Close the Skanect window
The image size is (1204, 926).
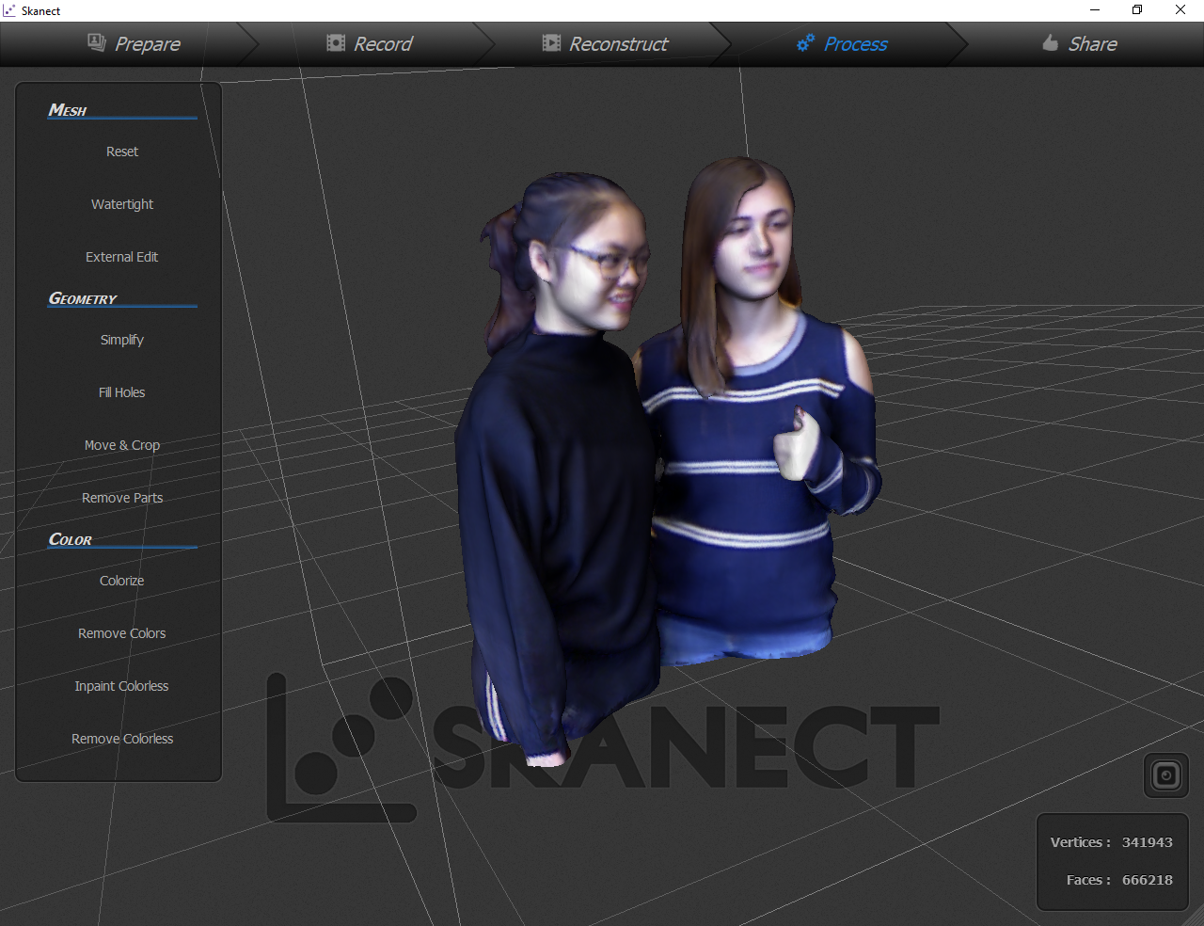coord(1180,10)
